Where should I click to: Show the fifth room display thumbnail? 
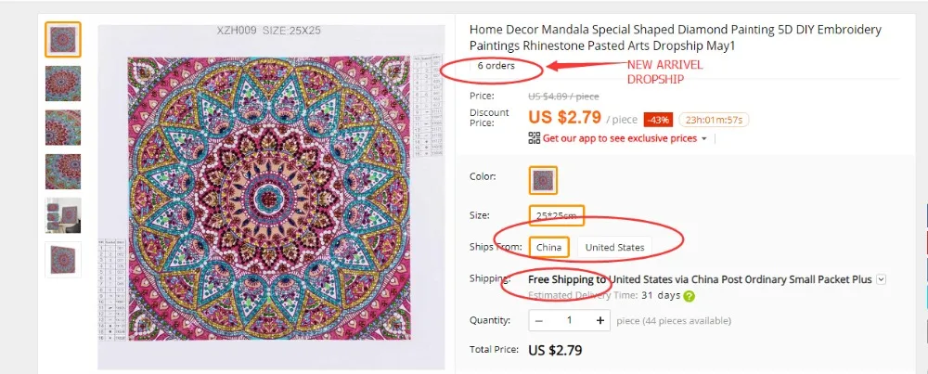[63, 215]
